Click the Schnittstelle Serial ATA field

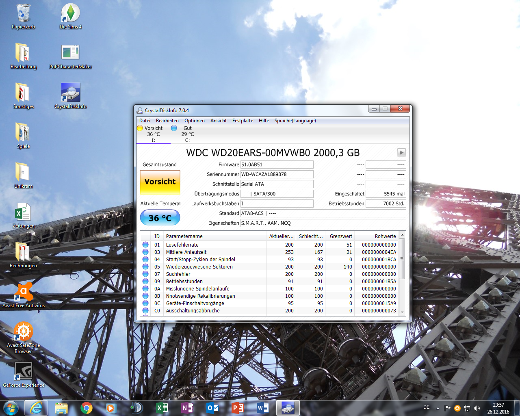click(x=277, y=184)
